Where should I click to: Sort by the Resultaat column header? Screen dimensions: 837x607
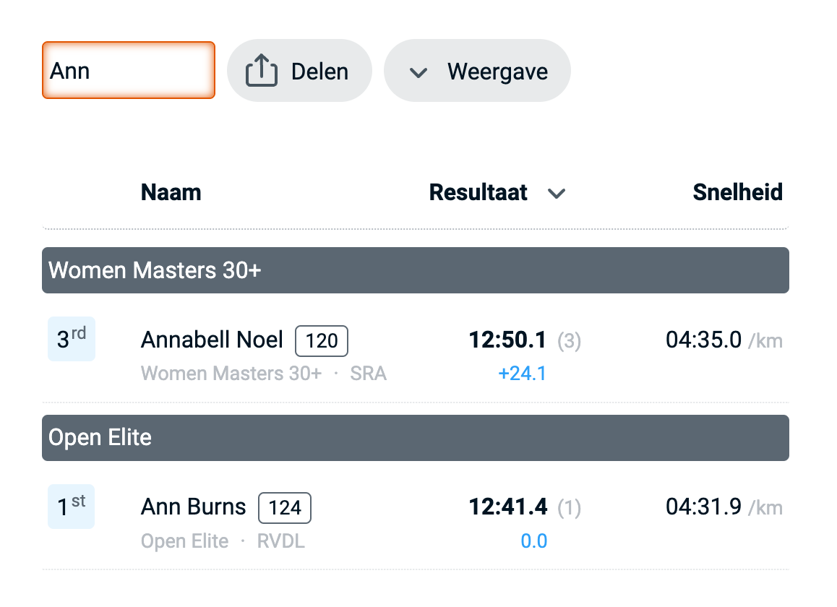point(478,192)
